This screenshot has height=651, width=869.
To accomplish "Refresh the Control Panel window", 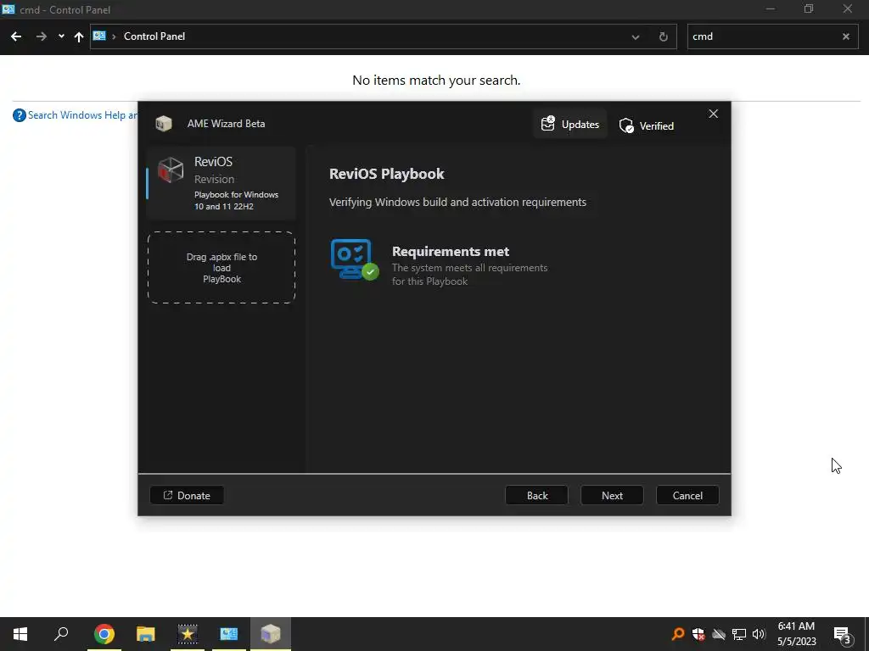I will coord(663,37).
